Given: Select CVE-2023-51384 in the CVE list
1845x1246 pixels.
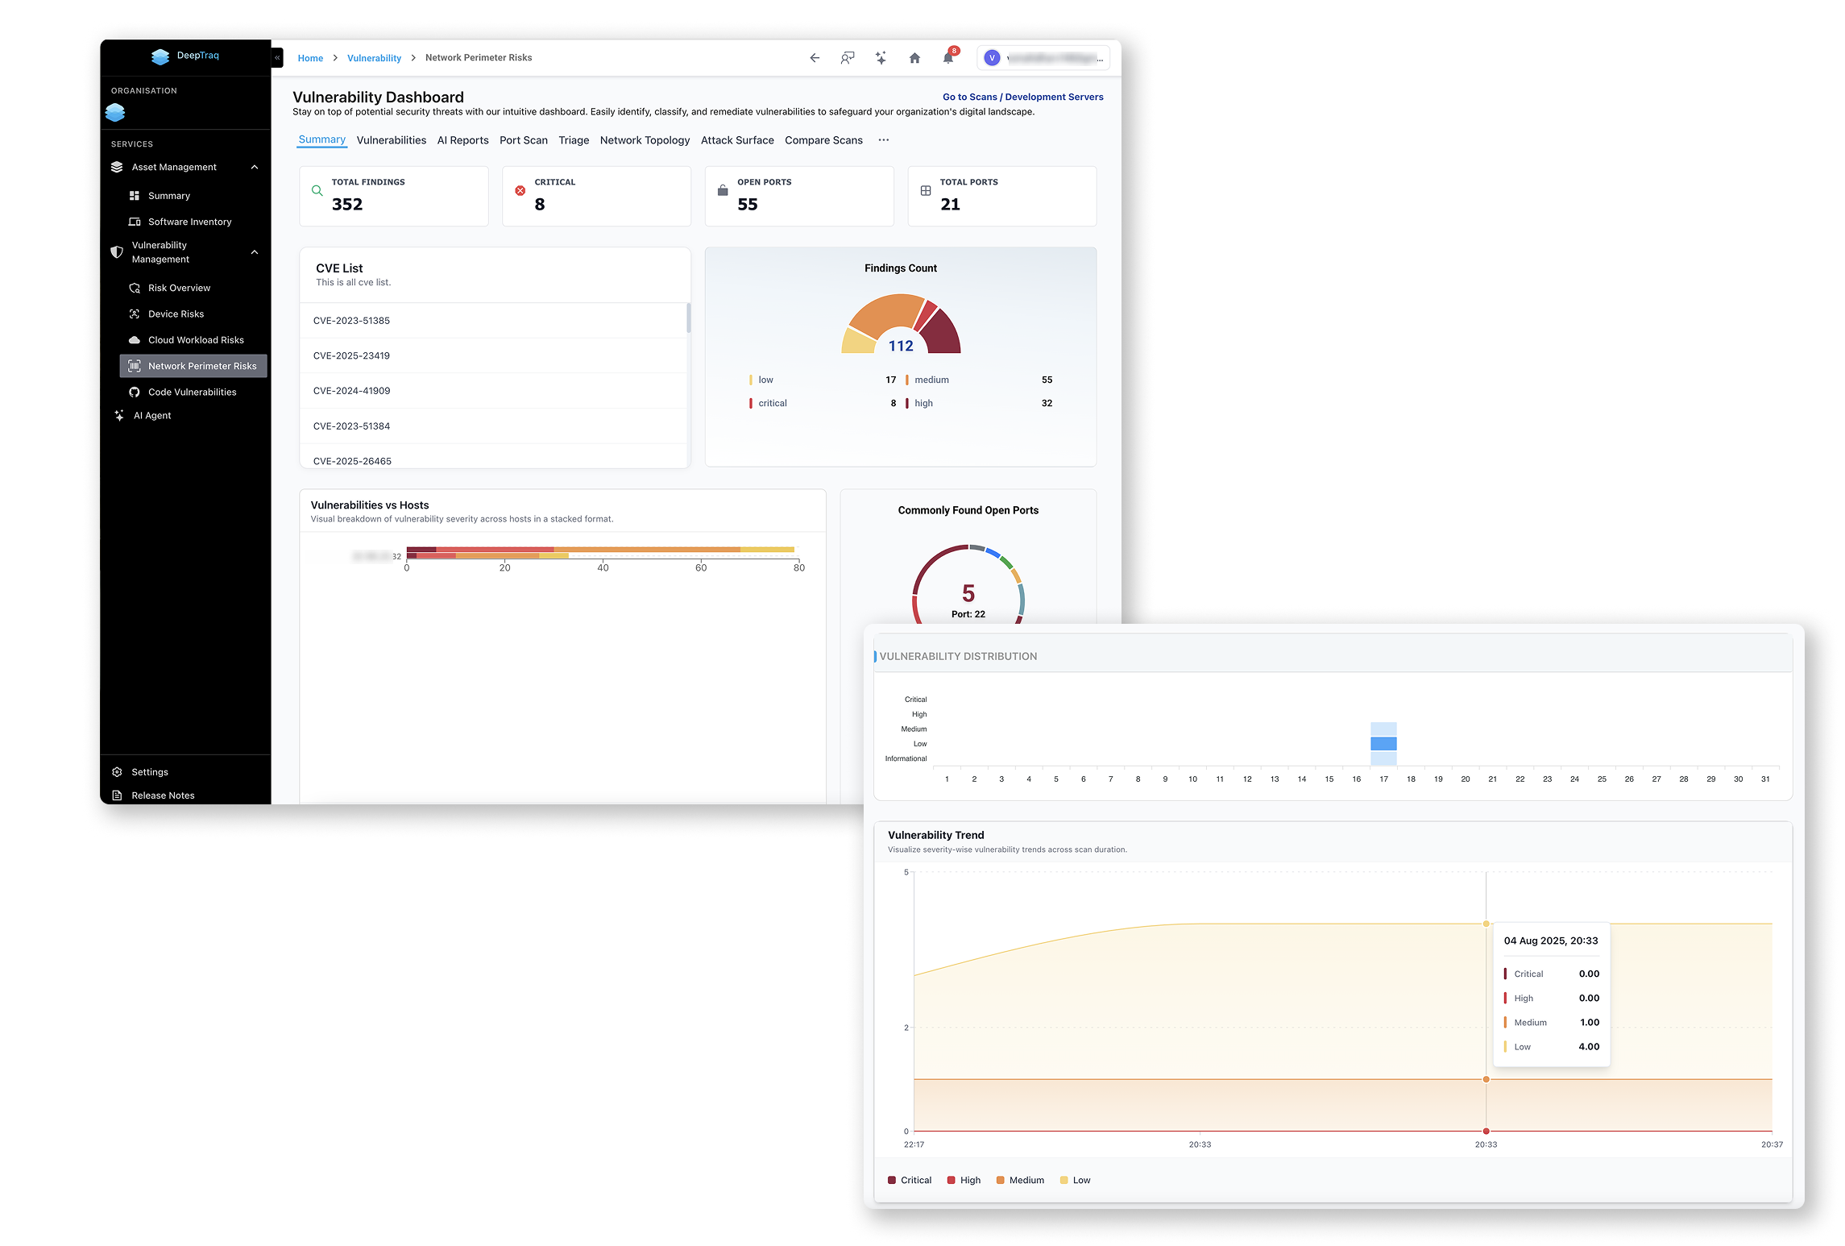Looking at the screenshot, I should pyautogui.click(x=493, y=426).
